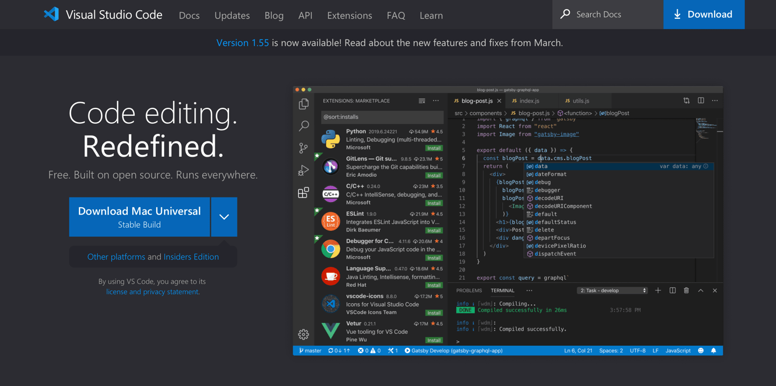Open the Search magnifier in activity bar
This screenshot has width=776, height=386.
tap(304, 125)
